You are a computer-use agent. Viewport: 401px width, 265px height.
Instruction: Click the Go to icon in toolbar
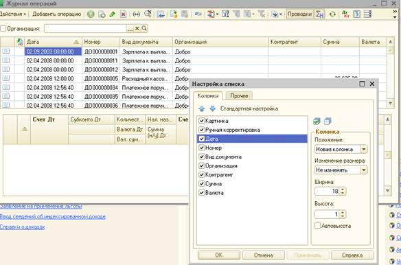(275, 14)
